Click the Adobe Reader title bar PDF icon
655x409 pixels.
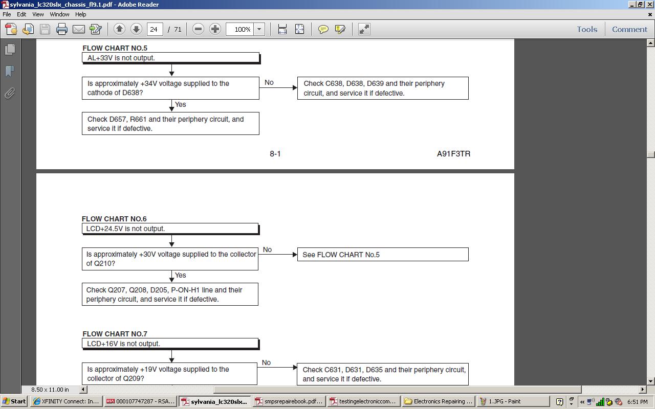(5, 5)
